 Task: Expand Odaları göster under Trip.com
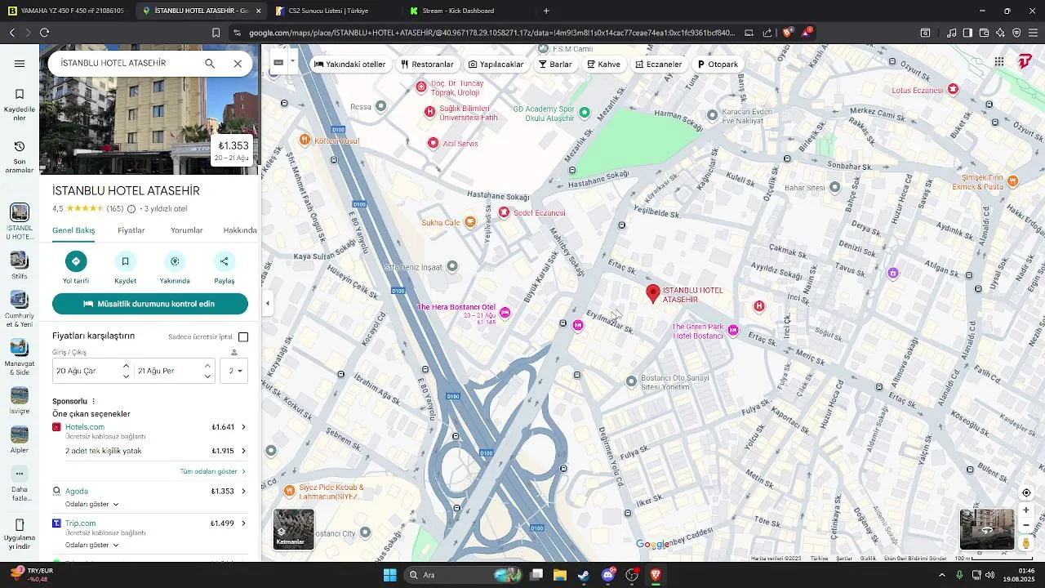coord(92,545)
